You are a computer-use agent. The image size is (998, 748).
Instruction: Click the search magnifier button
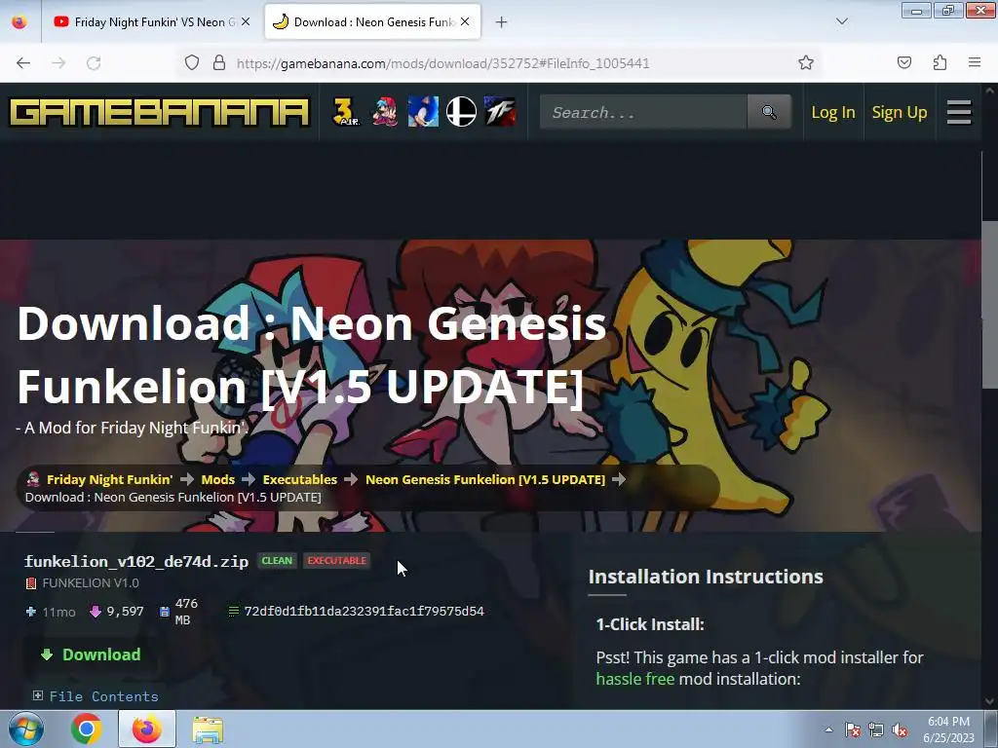769,112
